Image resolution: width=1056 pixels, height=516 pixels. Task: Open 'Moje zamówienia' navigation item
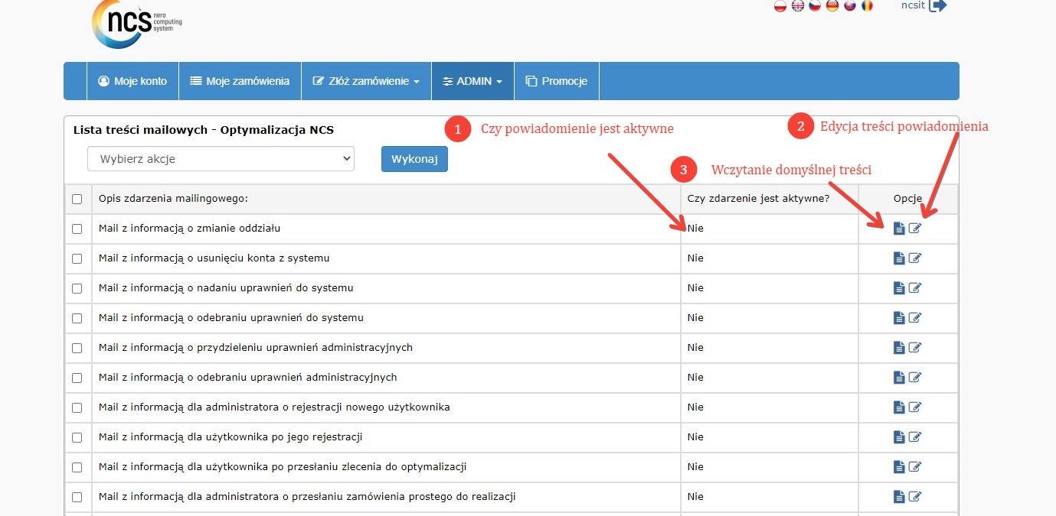tap(240, 81)
